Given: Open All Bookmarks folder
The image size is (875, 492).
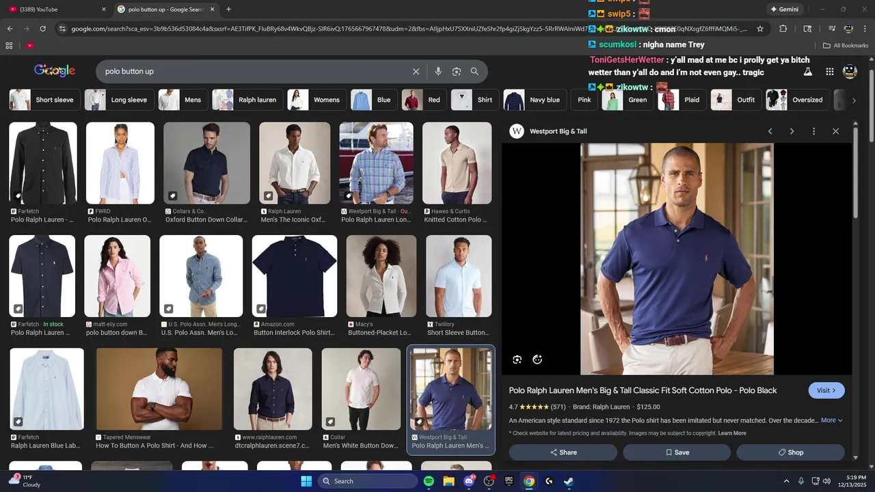Looking at the screenshot, I should (x=846, y=46).
